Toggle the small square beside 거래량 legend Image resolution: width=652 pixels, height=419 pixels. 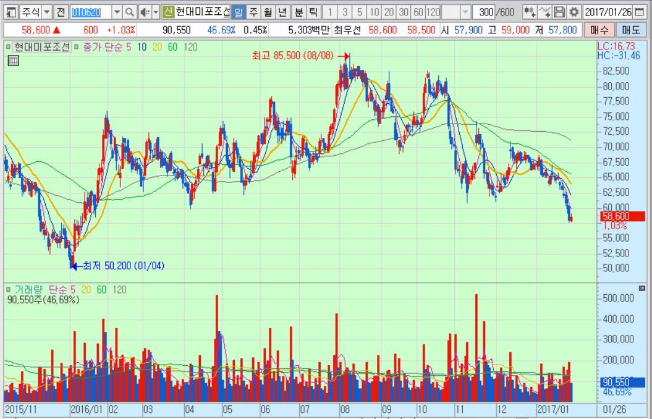(9, 289)
